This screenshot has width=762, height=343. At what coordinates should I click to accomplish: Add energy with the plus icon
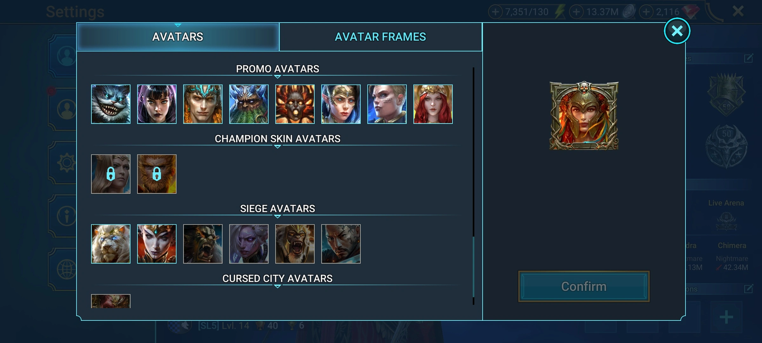tap(495, 12)
